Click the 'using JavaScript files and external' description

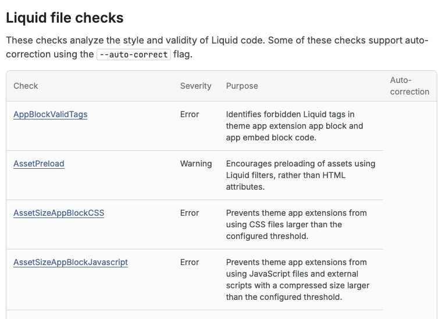tap(298, 280)
